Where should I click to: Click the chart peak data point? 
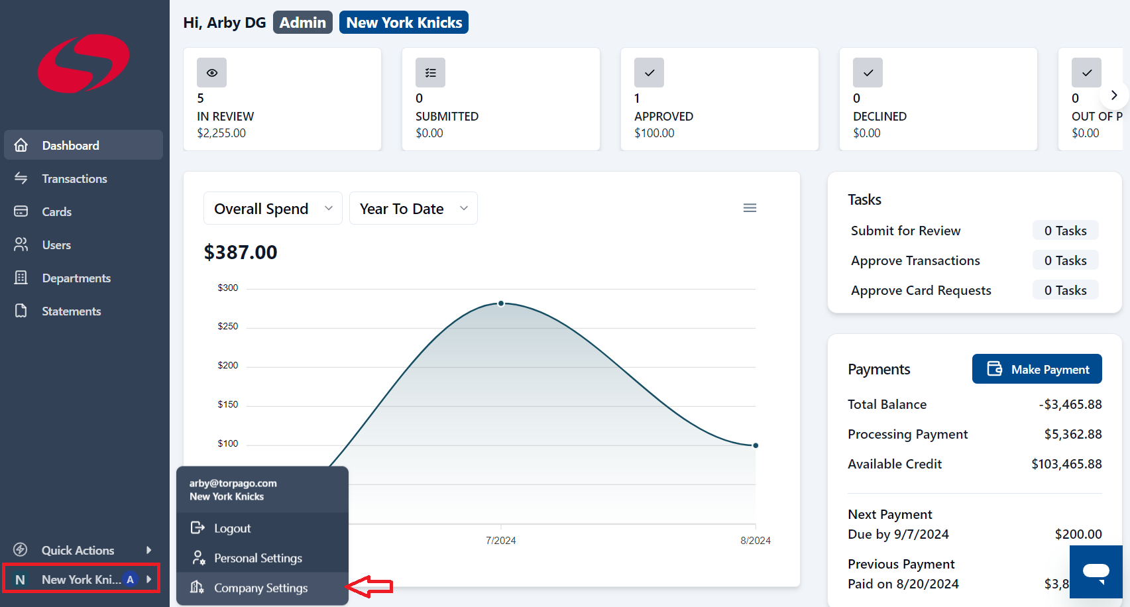pos(501,303)
